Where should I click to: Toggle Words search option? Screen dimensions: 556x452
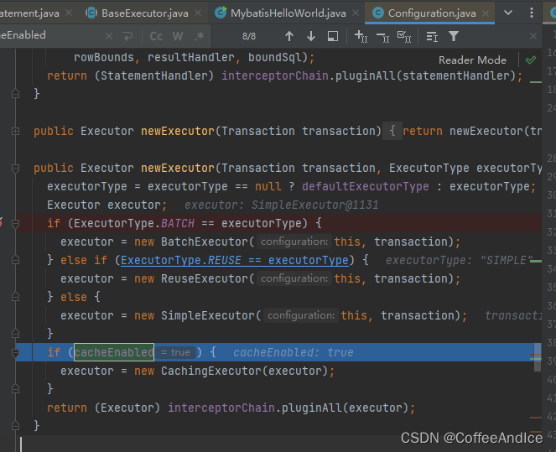pyautogui.click(x=178, y=36)
